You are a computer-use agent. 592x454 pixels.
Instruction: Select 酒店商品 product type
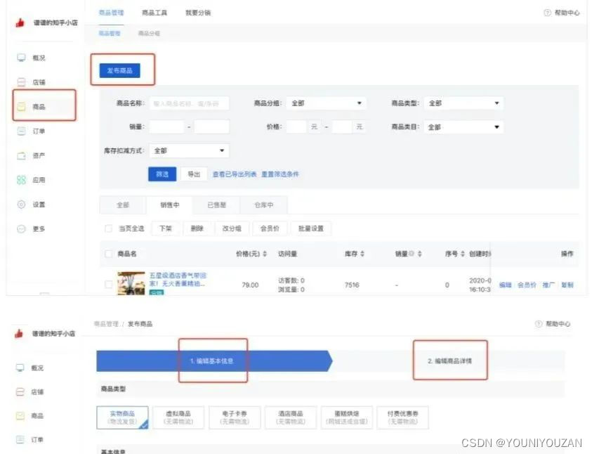(x=290, y=417)
